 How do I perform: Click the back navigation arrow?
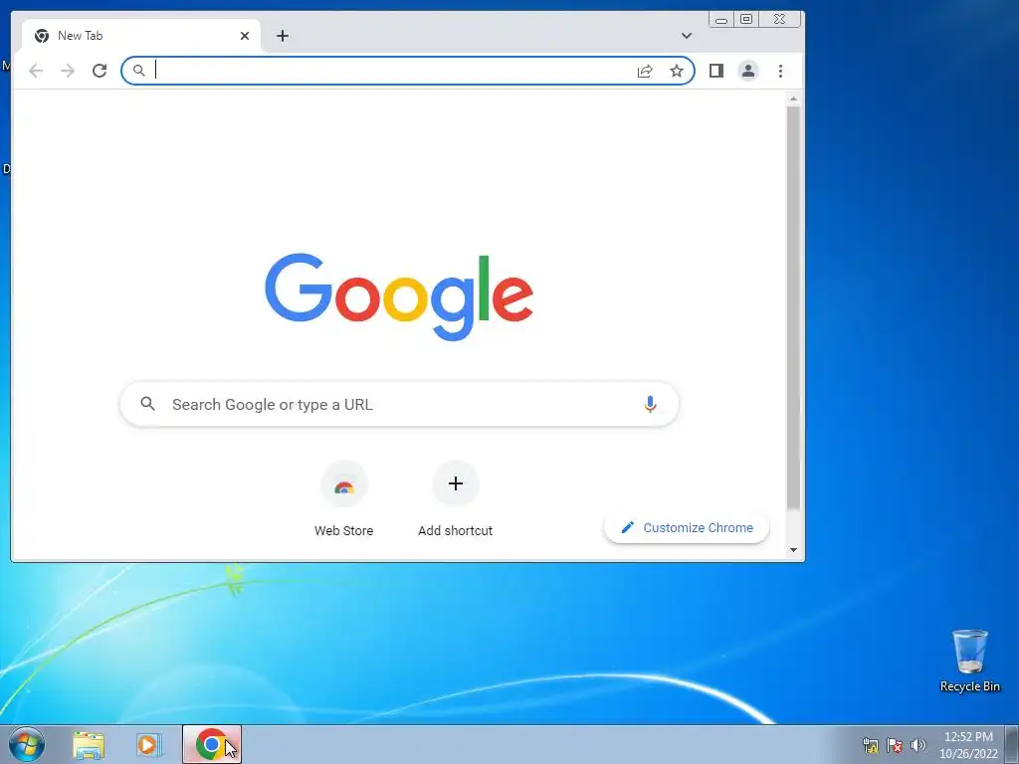36,71
